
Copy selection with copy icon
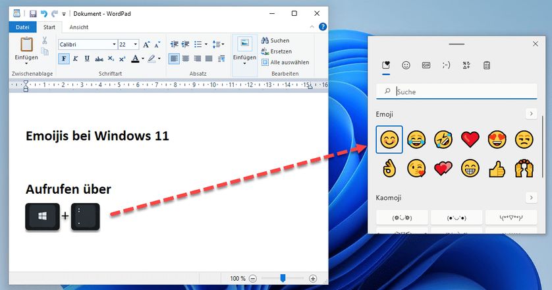45,52
